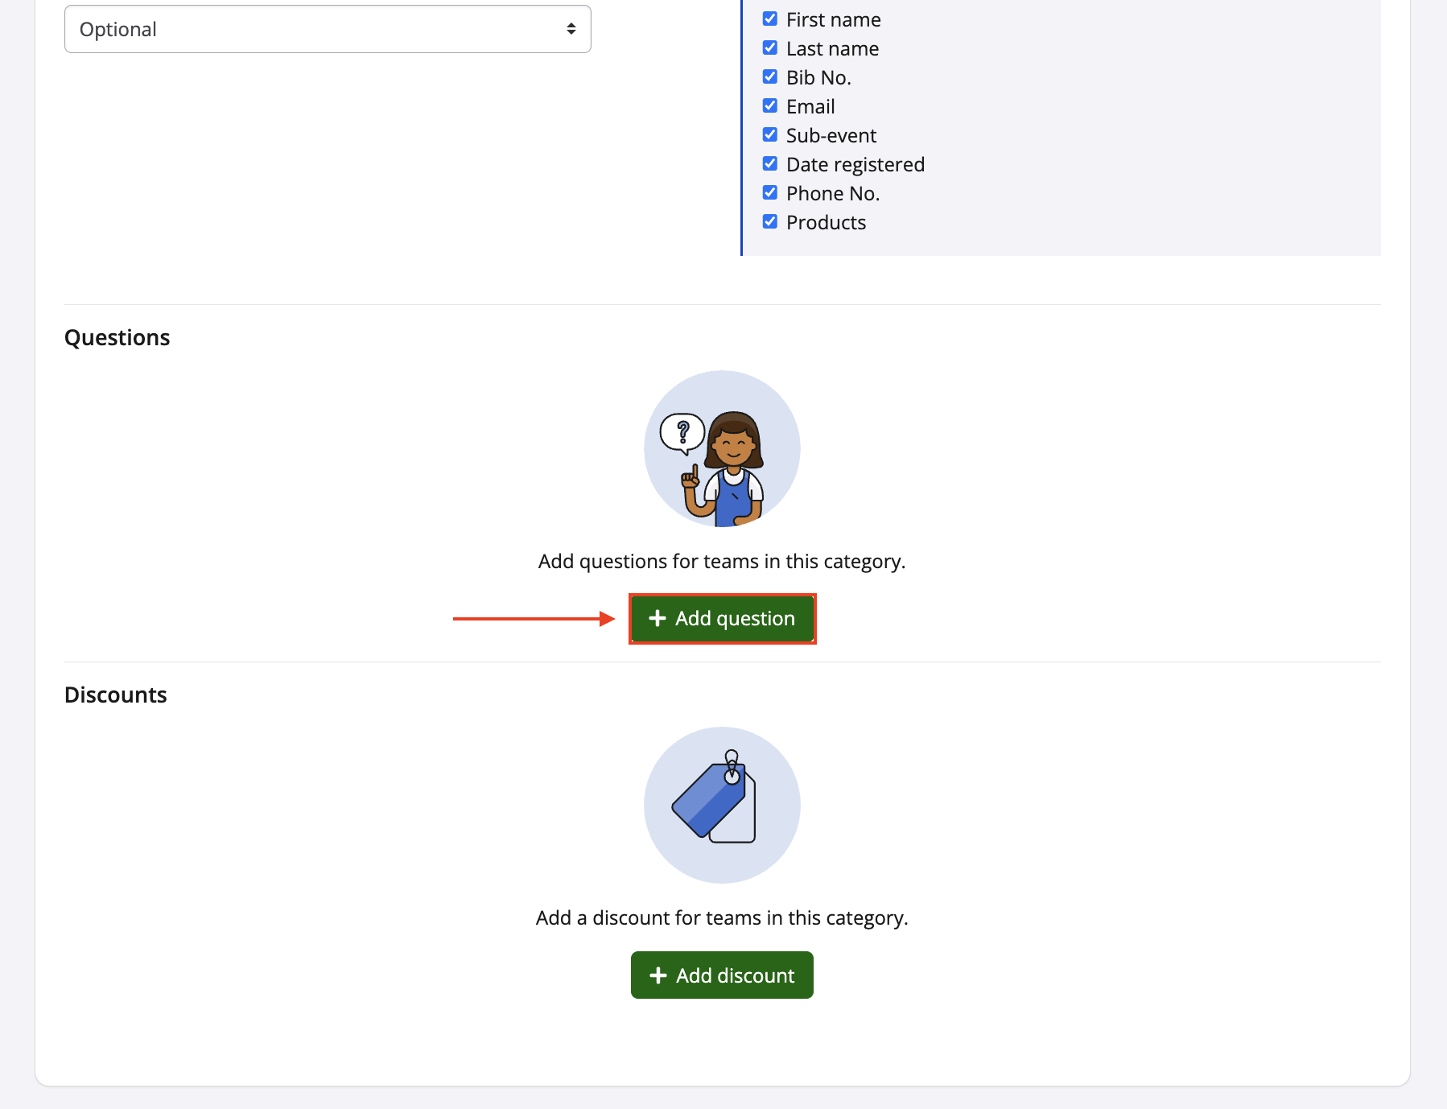Viewport: 1447px width, 1109px height.
Task: Uncheck the Date registered checkbox
Action: point(770,164)
